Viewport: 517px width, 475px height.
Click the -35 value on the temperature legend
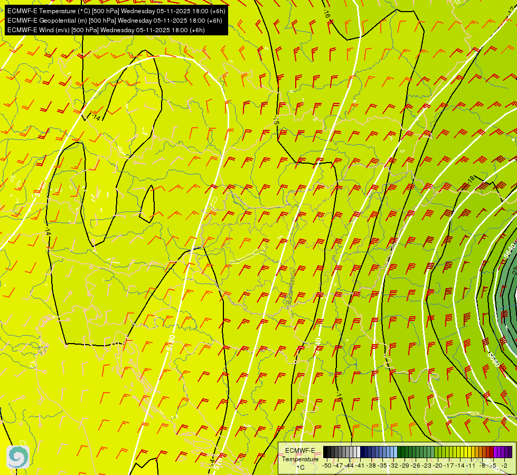coord(382,465)
